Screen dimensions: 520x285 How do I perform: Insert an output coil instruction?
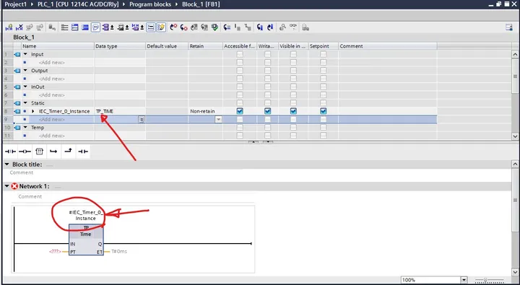25,152
